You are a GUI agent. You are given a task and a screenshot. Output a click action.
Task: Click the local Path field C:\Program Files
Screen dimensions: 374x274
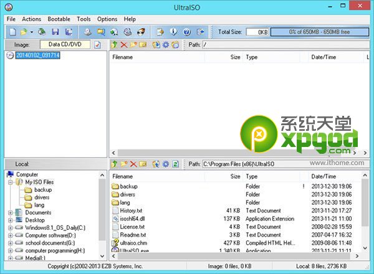point(285,164)
